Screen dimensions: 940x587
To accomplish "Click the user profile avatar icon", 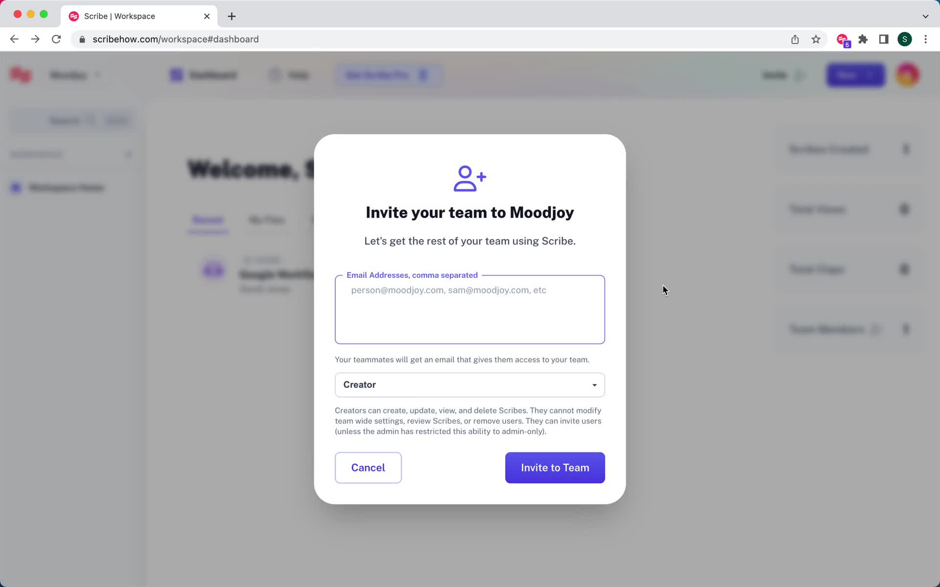I will [x=909, y=75].
